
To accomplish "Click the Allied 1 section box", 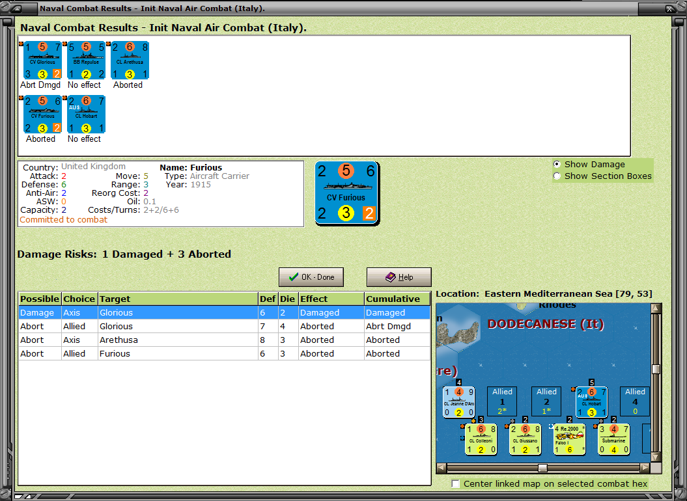I will [x=502, y=401].
